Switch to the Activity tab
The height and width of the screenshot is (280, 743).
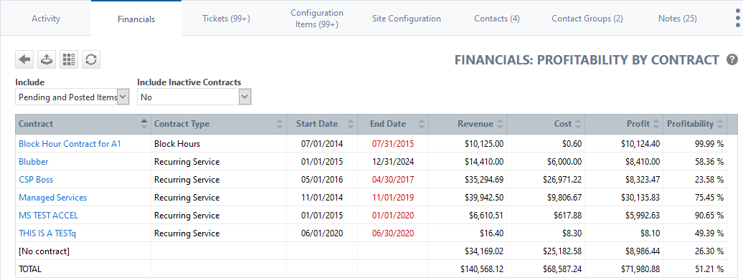(46, 19)
